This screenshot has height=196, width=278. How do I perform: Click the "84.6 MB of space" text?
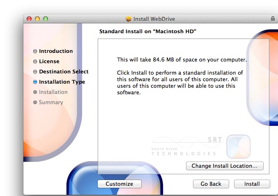click(175, 60)
